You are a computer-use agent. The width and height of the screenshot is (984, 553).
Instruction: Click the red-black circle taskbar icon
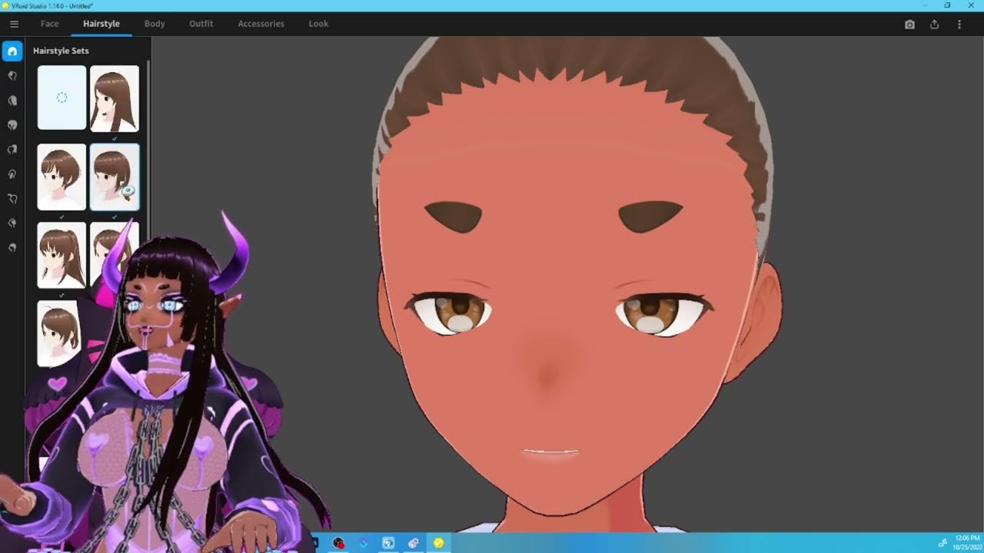coord(338,543)
